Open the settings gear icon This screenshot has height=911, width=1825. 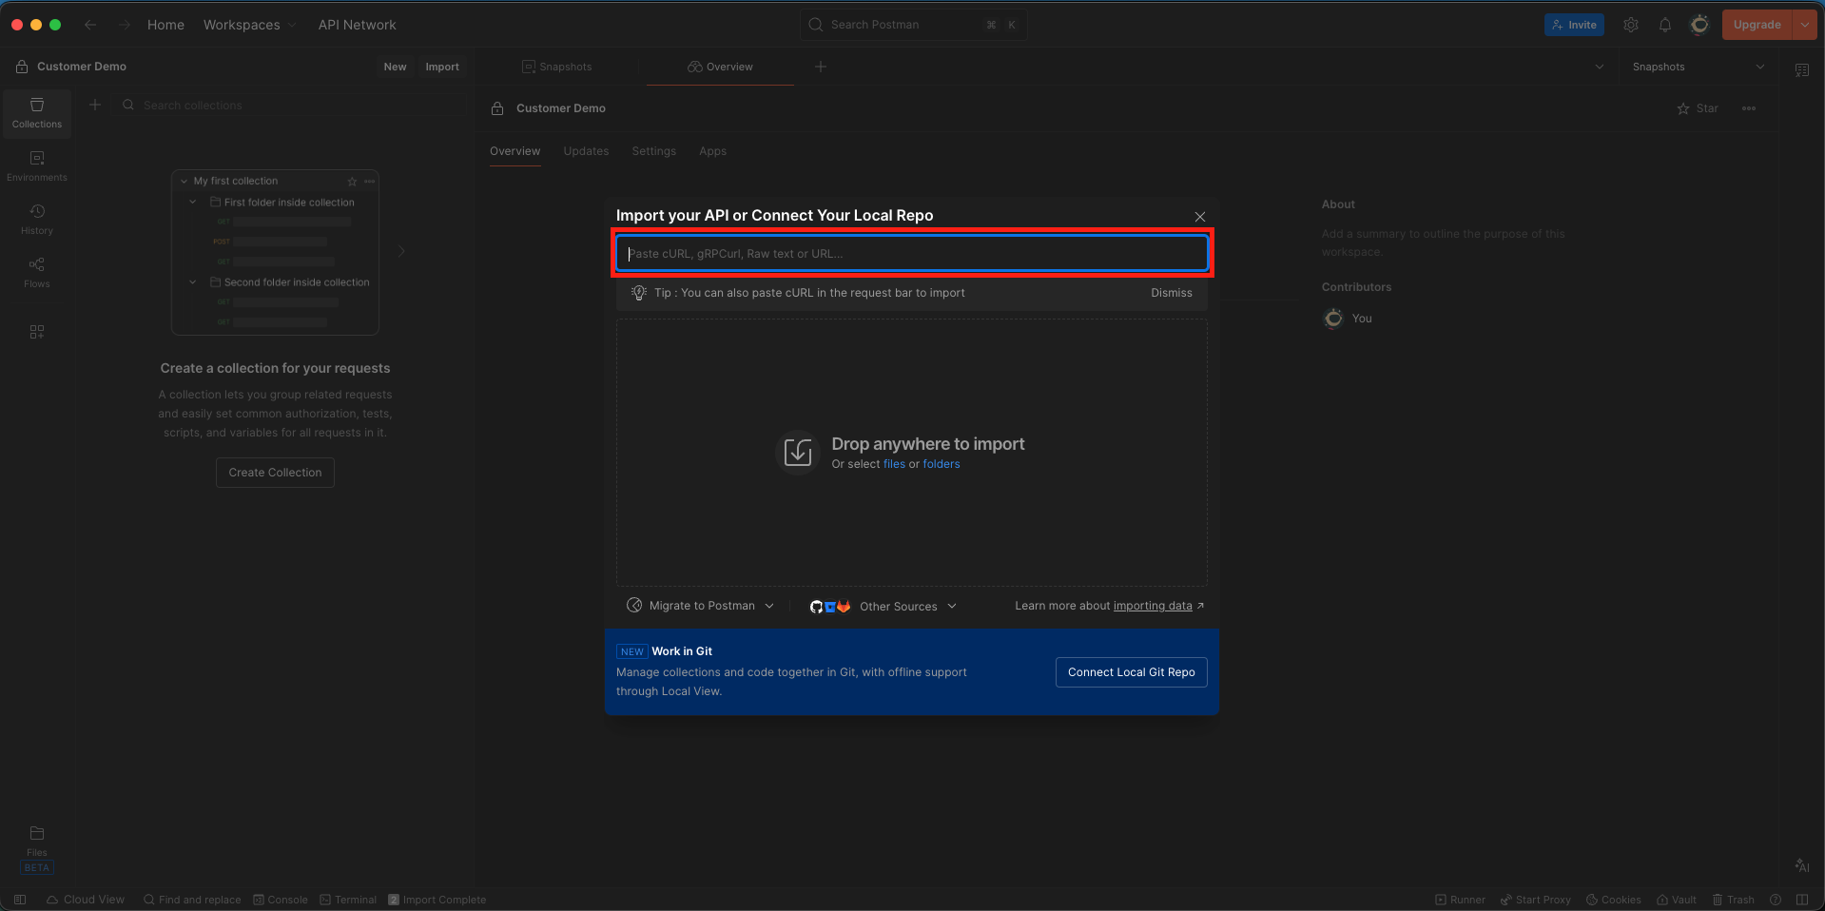[x=1630, y=25]
